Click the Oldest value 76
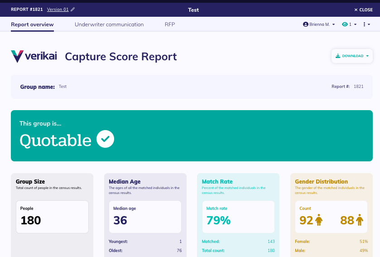Image resolution: width=380 pixels, height=257 pixels. 179,251
